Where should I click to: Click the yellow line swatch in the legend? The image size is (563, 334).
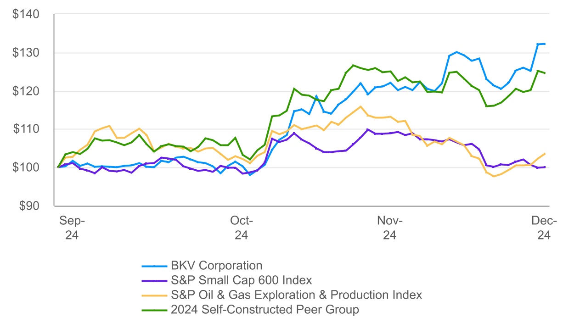coord(154,295)
